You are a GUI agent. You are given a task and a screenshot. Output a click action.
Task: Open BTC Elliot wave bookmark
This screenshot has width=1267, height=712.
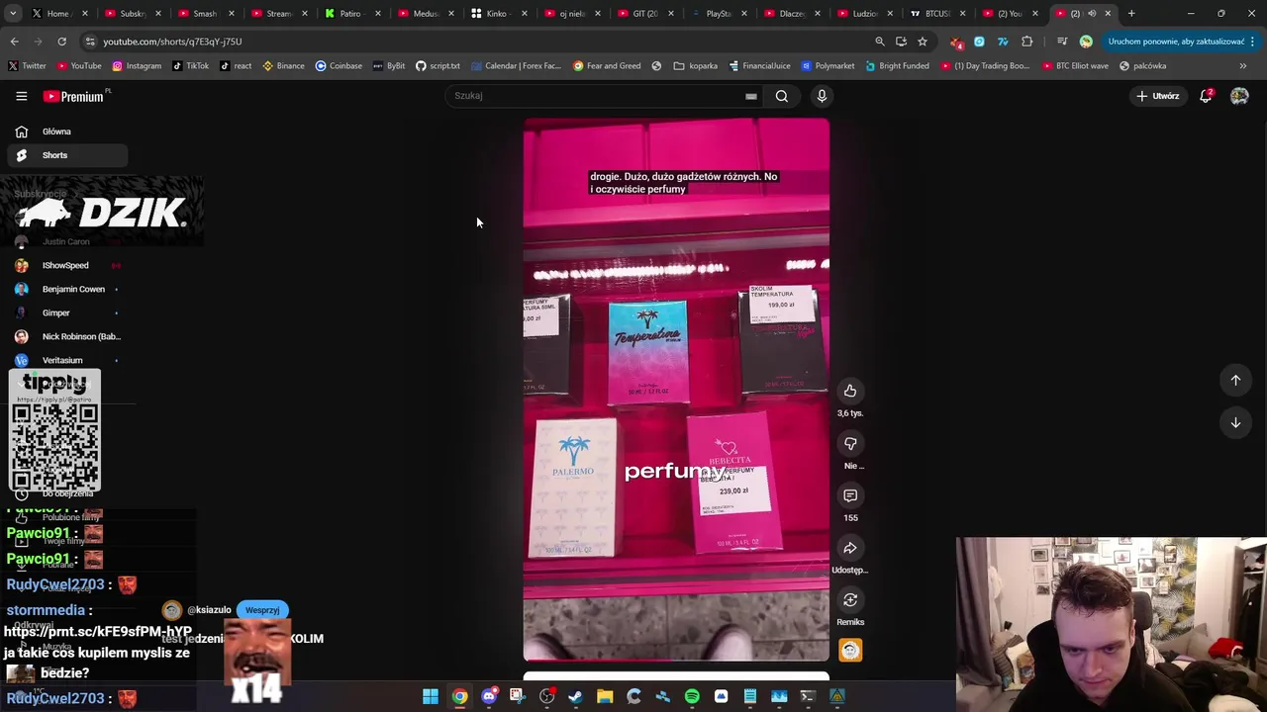click(1074, 66)
